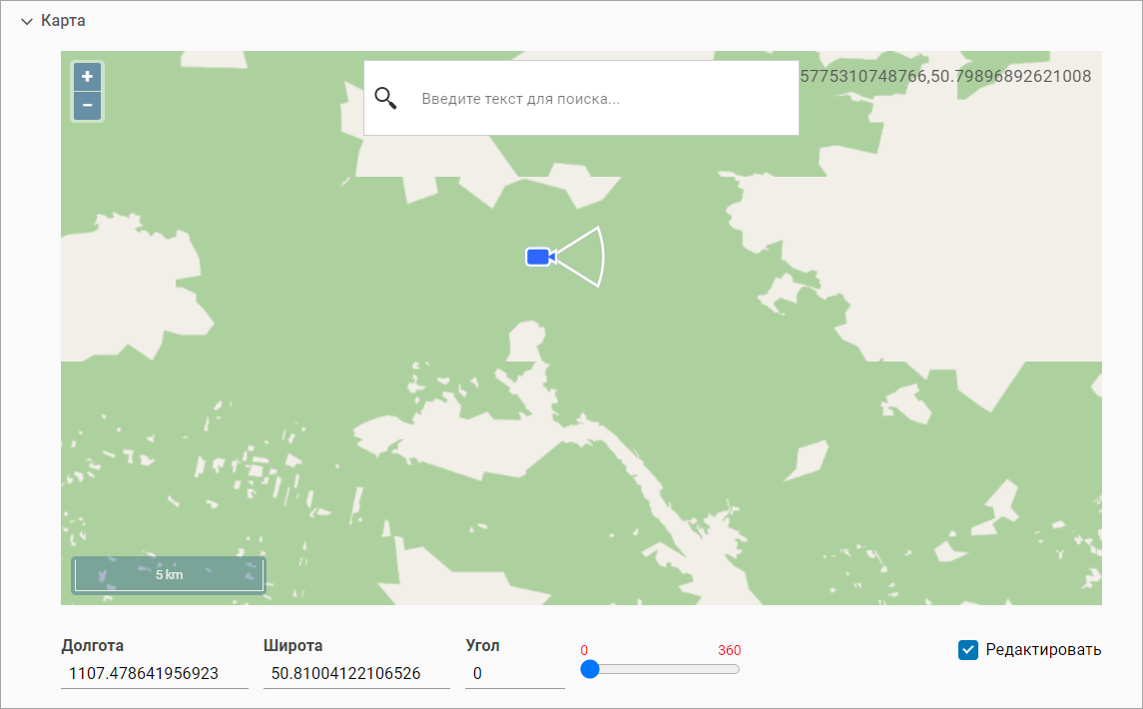The width and height of the screenshot is (1143, 709).
Task: Click the magnifying glass search icon
Action: [x=386, y=98]
